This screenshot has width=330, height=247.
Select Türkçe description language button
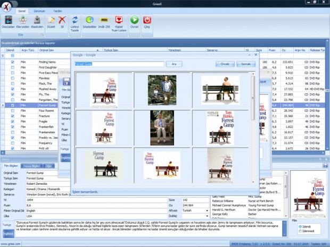[x=7, y=225]
